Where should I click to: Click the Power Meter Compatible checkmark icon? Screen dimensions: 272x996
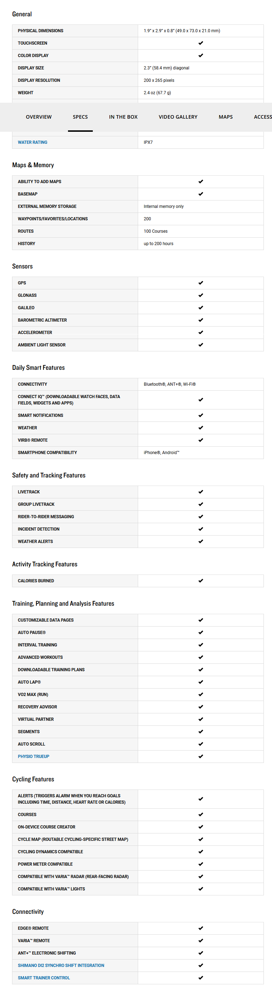click(x=200, y=864)
